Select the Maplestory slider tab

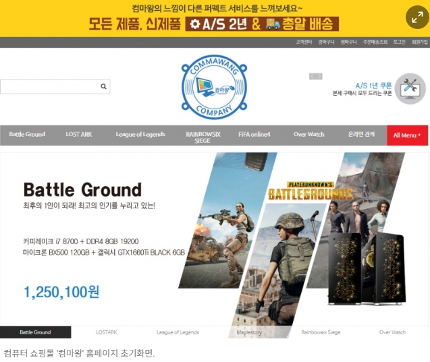pyautogui.click(x=249, y=332)
